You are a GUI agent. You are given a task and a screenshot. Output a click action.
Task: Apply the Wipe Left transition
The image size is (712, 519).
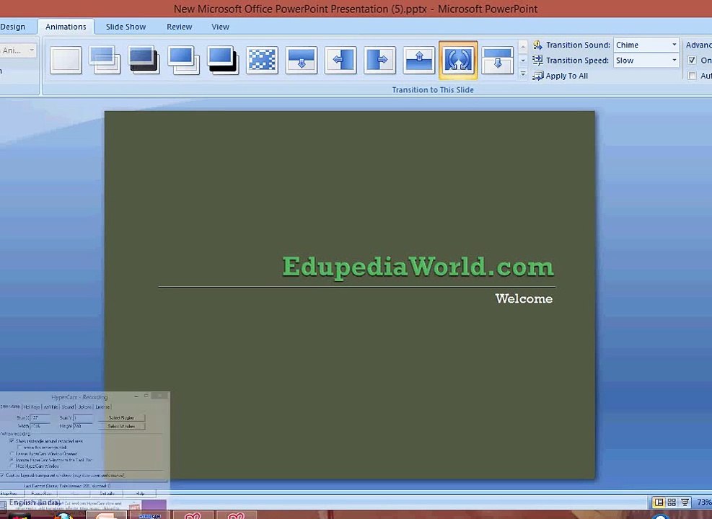pyautogui.click(x=340, y=59)
